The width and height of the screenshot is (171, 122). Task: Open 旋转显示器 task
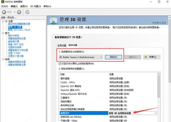point(14,41)
